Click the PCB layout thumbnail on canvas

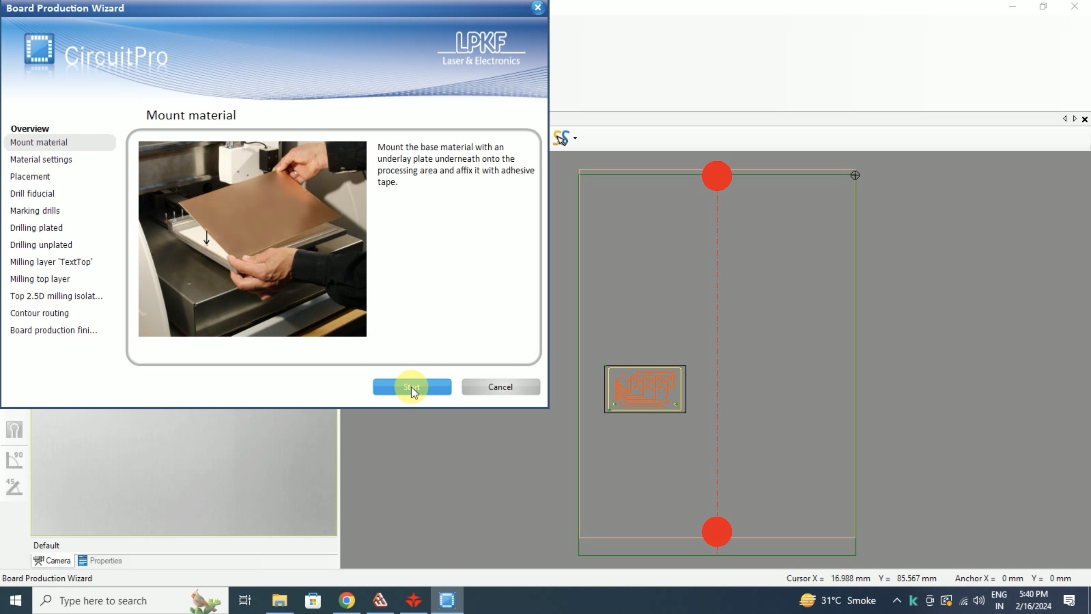(x=645, y=389)
